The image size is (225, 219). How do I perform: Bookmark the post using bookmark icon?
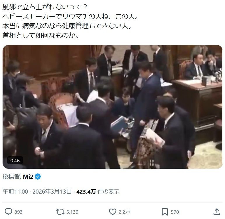pyautogui.click(x=165, y=212)
